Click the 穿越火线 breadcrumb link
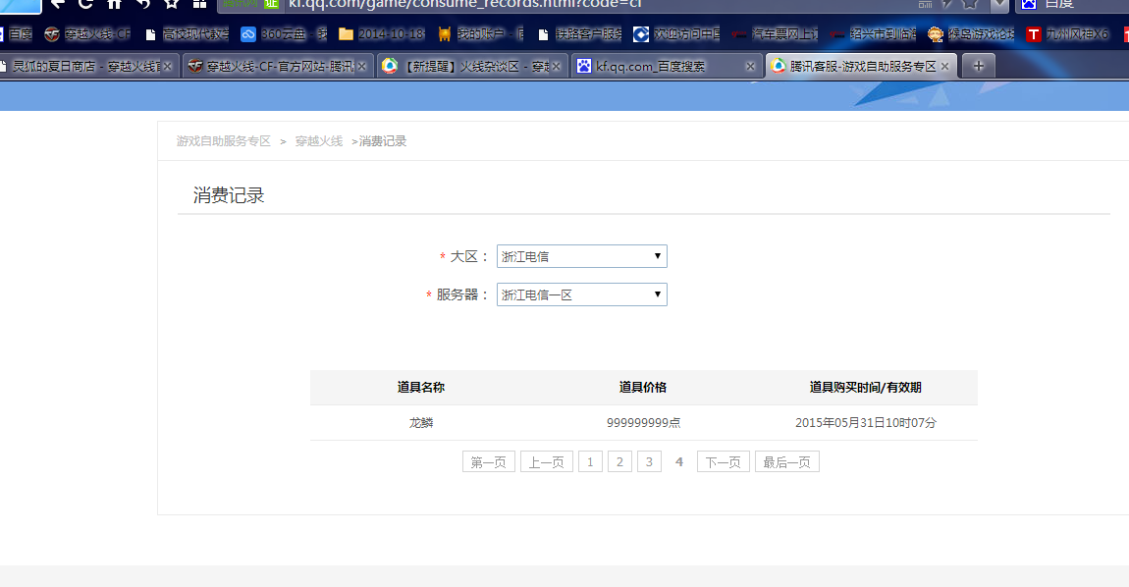This screenshot has width=1129, height=587. coord(319,141)
